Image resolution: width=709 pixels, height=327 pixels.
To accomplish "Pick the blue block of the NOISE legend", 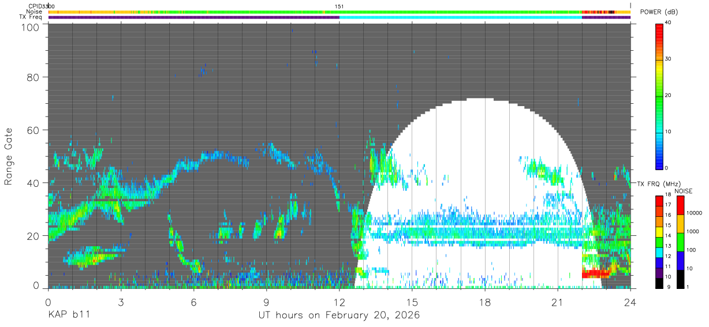I will 680,261.
